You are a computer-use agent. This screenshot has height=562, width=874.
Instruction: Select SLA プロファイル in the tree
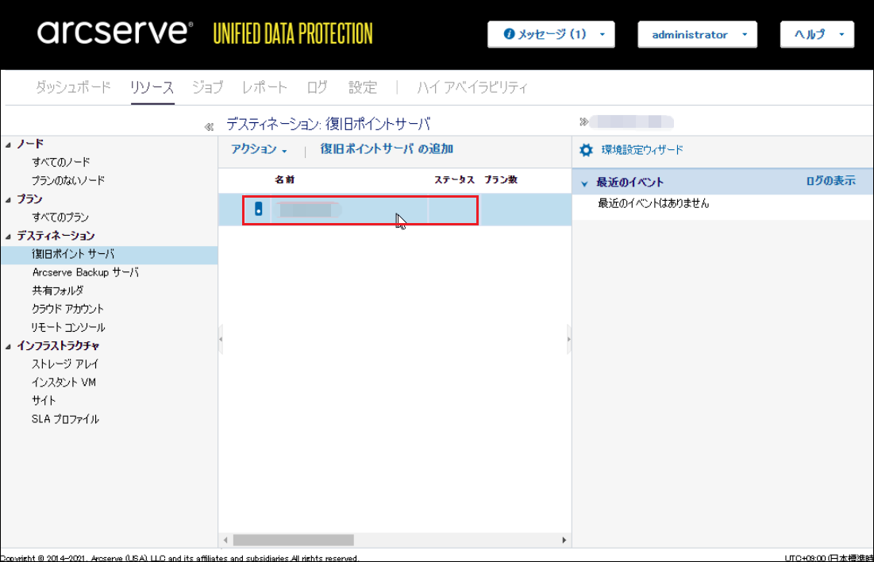click(65, 419)
